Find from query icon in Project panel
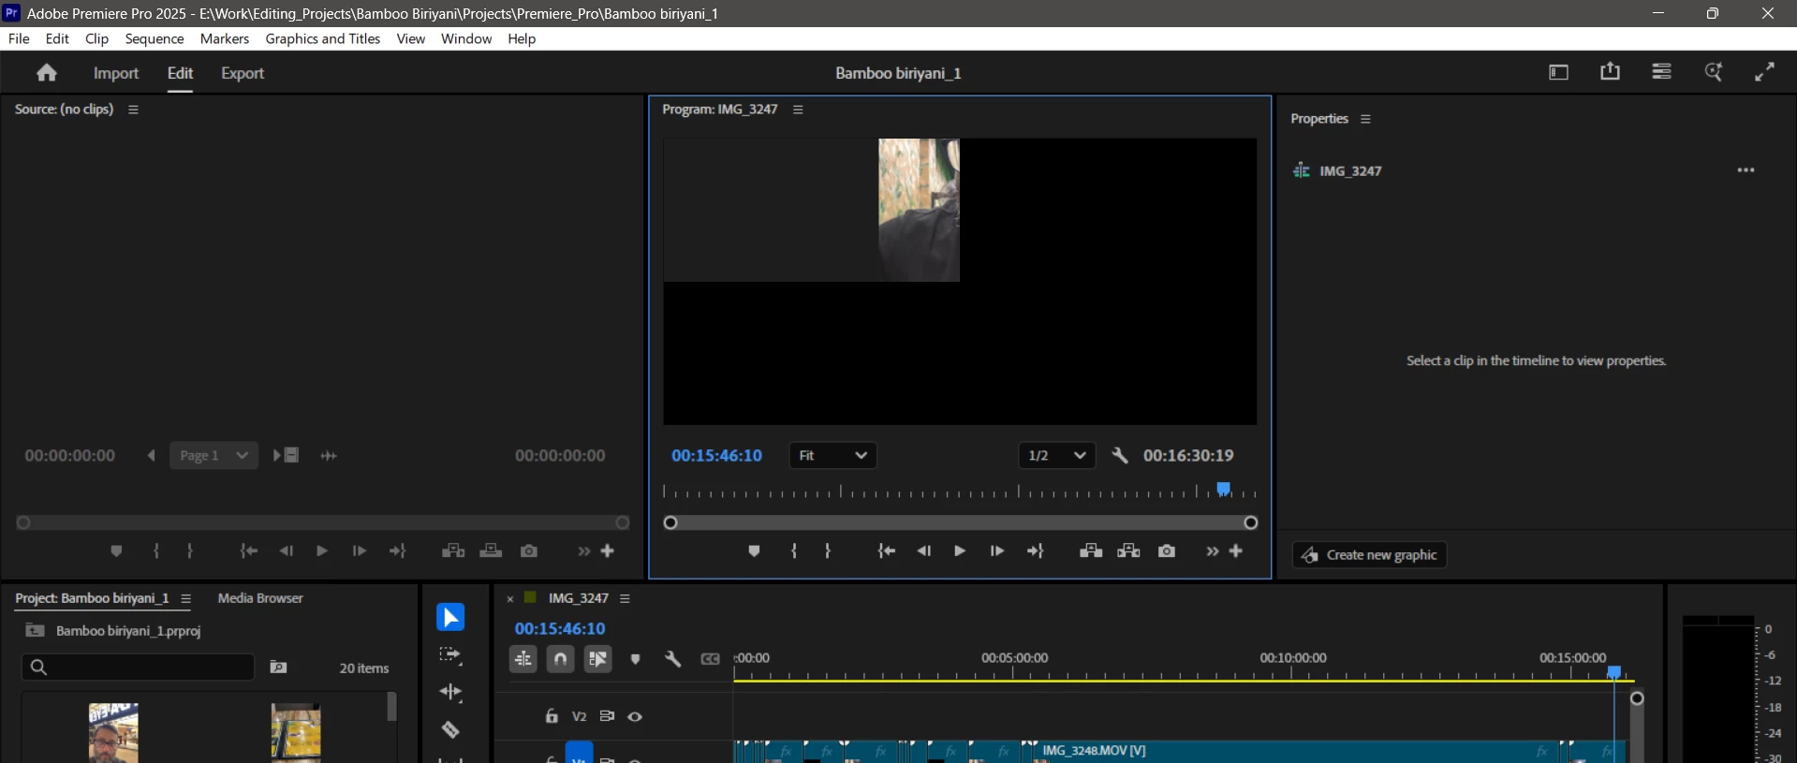This screenshot has width=1797, height=763. click(278, 668)
